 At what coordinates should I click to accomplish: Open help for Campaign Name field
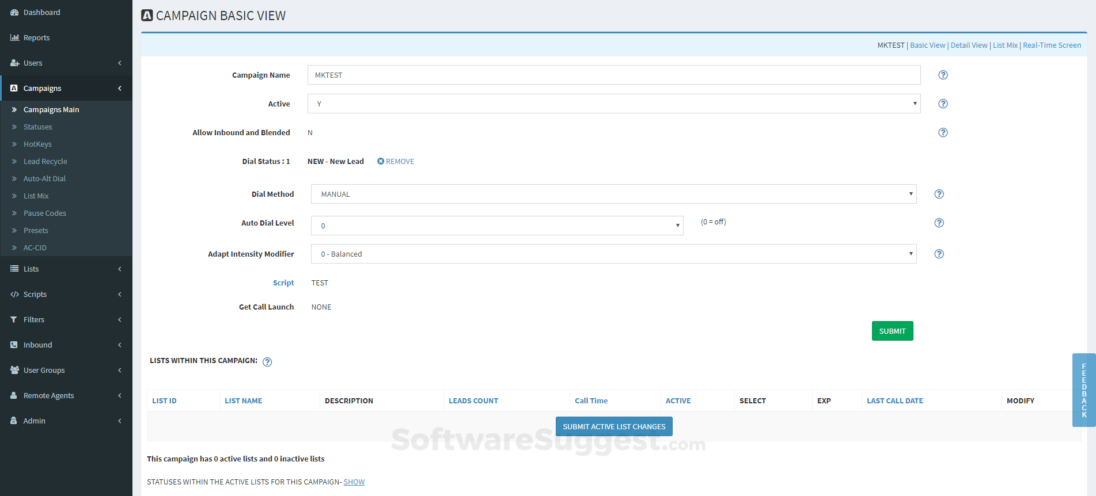[943, 75]
